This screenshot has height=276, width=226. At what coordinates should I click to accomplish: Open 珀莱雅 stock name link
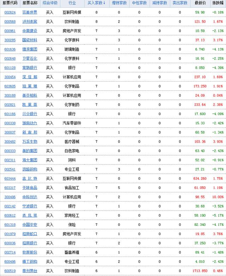click(x=30, y=86)
